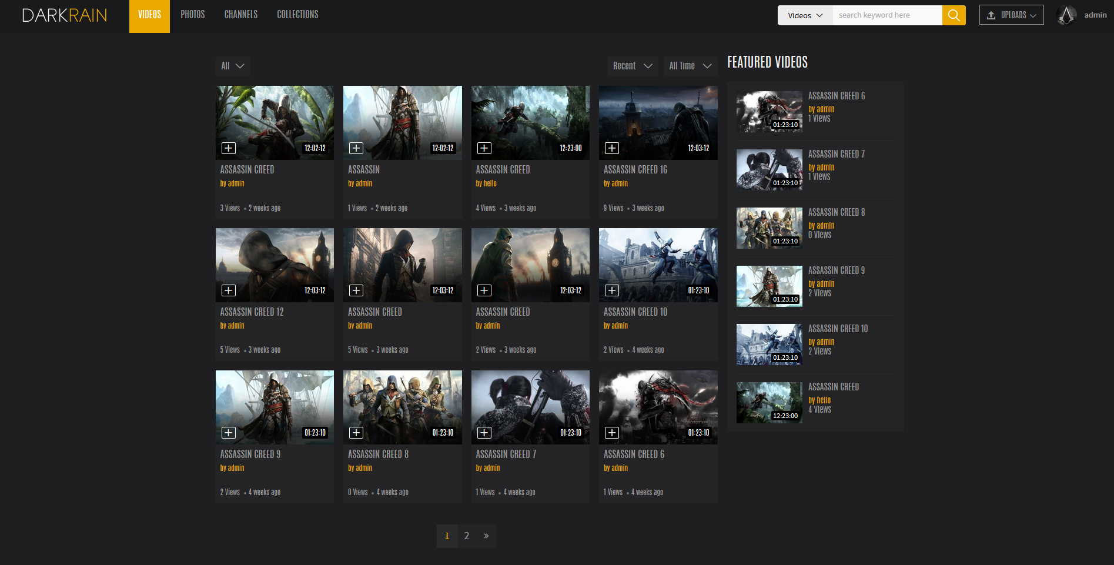Click 'by hello' author link in video grid
Image resolution: width=1114 pixels, height=565 pixels.
pos(486,183)
